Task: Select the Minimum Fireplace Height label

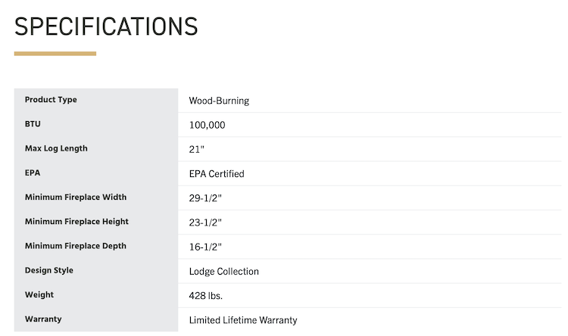Action: 76,222
